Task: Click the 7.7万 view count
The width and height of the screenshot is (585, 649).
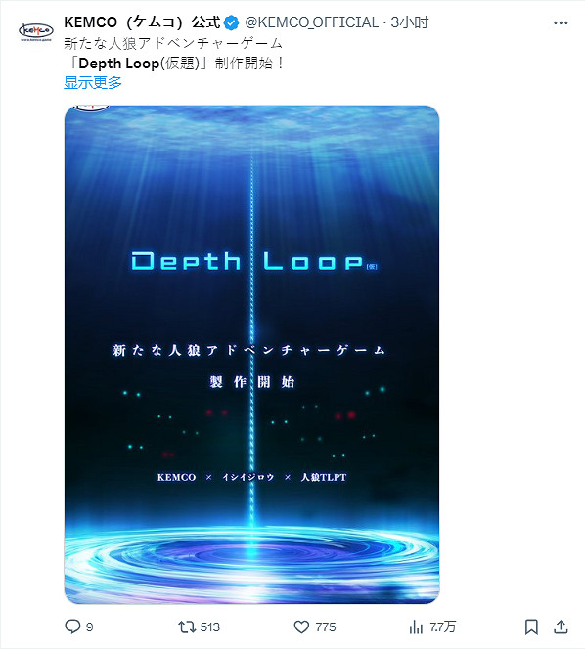Action: point(442,627)
